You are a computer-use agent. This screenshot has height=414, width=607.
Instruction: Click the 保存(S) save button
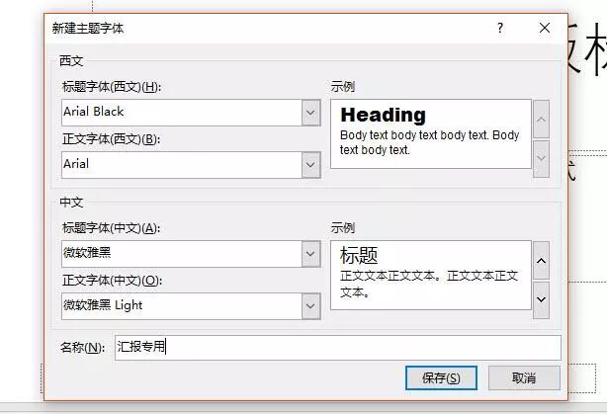point(441,378)
